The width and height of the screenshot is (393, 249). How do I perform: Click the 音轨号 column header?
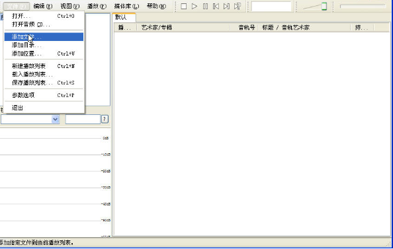(x=243, y=28)
